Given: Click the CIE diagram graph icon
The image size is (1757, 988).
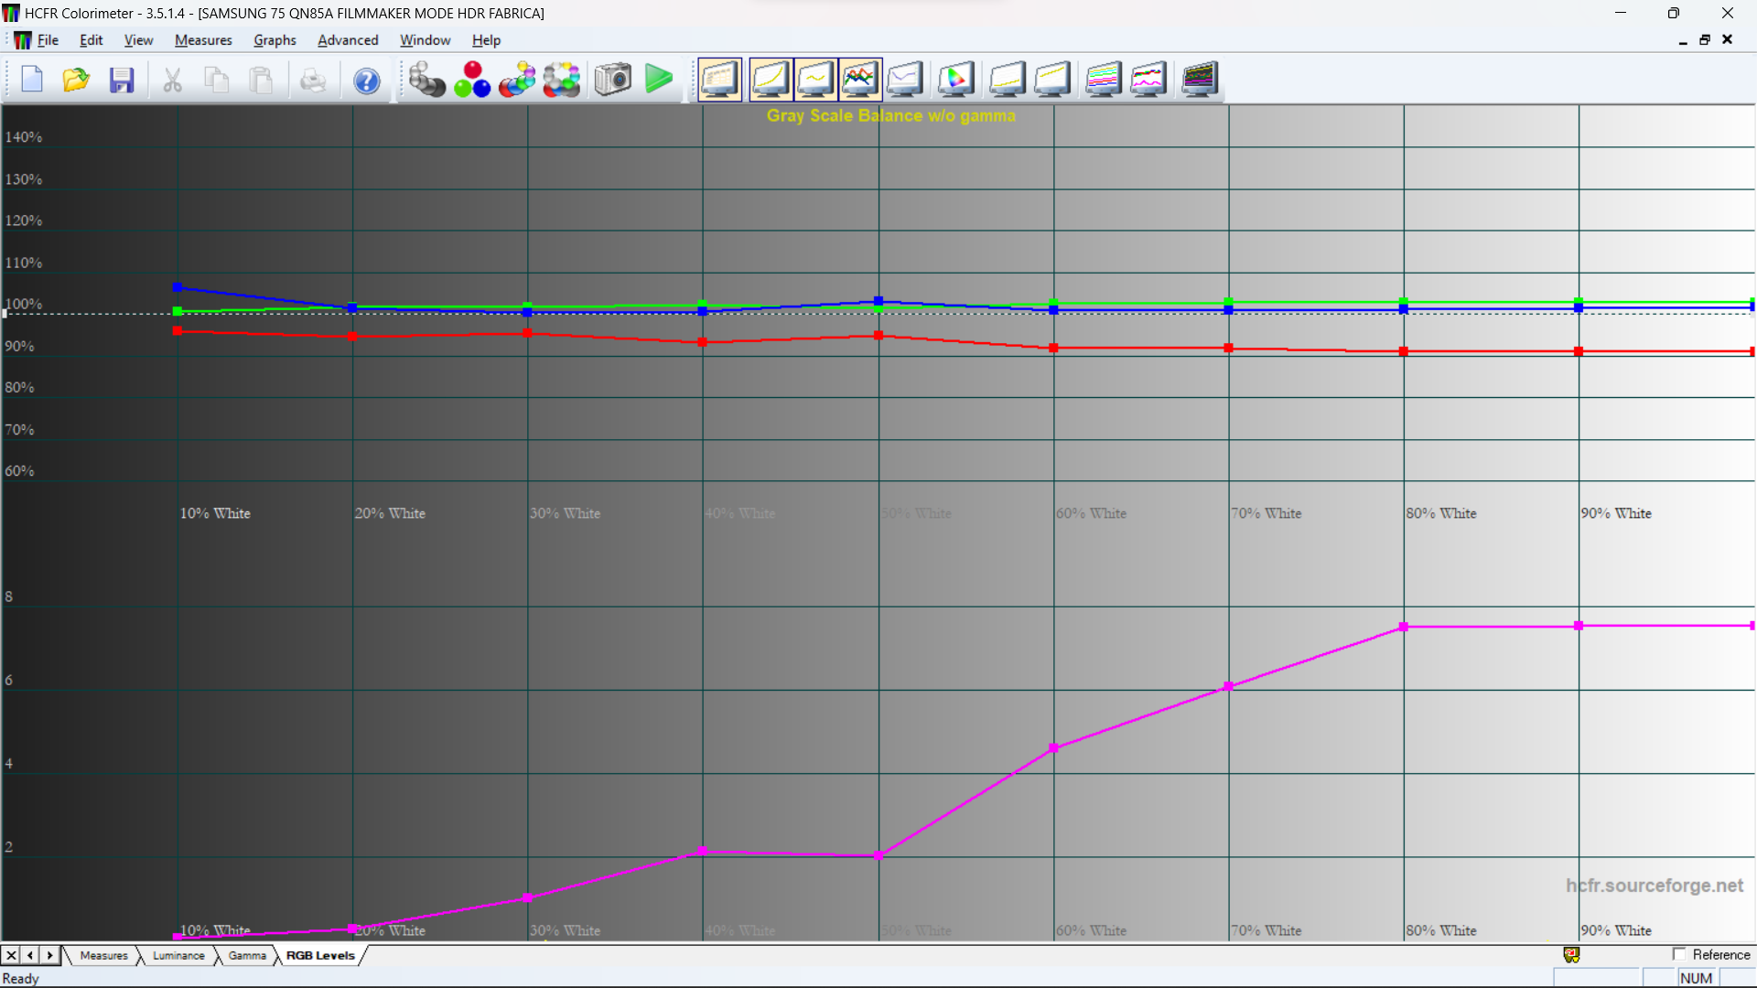Looking at the screenshot, I should (x=955, y=80).
